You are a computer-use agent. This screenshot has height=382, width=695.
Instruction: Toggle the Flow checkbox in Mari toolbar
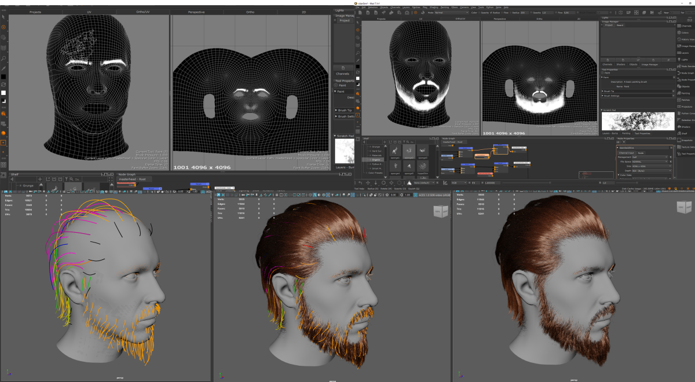click(502, 13)
